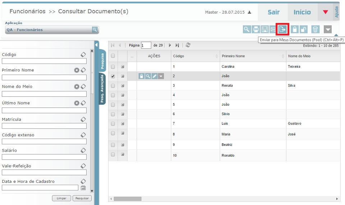Viewport: 345px width, 205px height.
Task: Click eraser icon next to Salário
Action: [x=83, y=151]
